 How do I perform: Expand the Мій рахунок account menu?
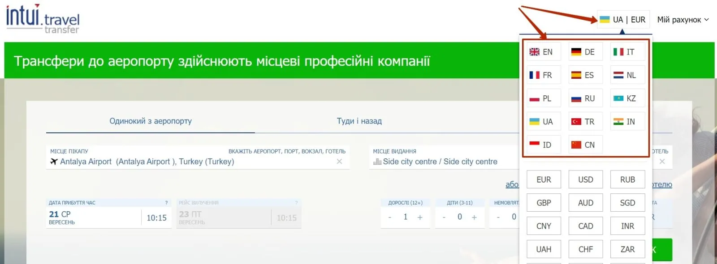(x=682, y=20)
